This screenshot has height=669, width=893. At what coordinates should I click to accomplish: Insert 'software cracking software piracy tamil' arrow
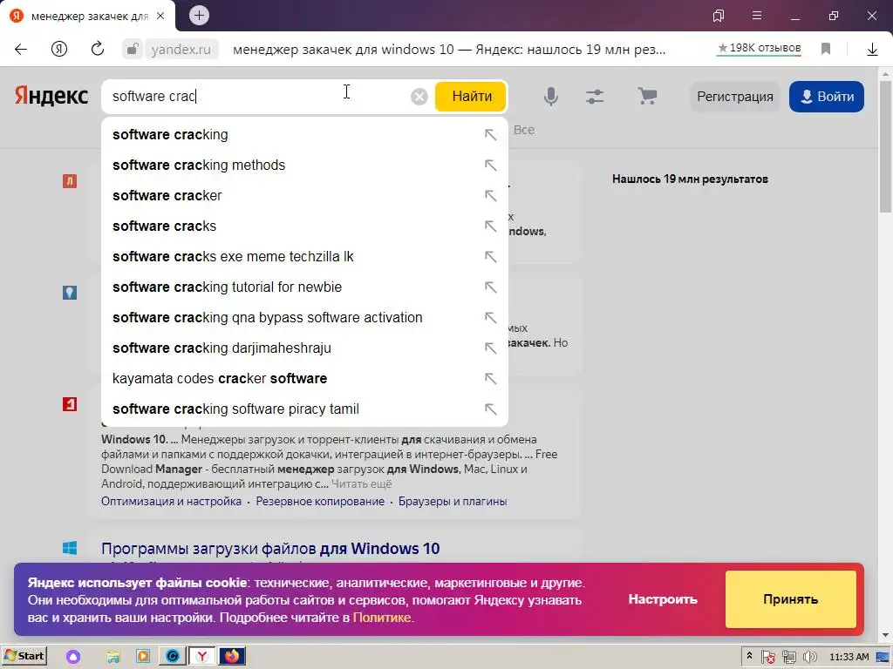(490, 409)
